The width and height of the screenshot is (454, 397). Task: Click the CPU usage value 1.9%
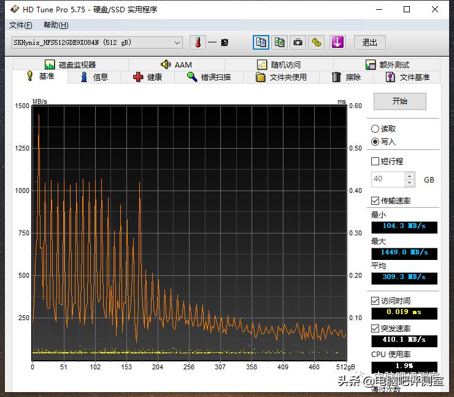tap(404, 366)
